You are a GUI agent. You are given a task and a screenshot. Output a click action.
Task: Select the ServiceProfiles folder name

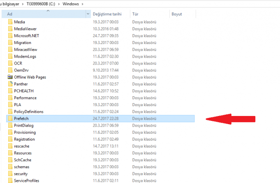click(x=26, y=181)
